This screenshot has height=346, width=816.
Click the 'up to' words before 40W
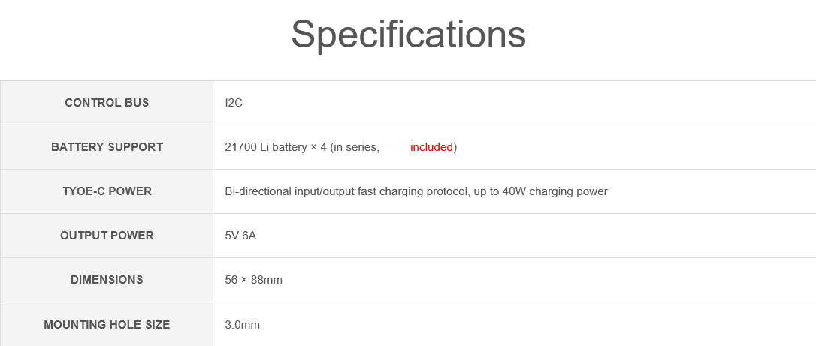point(487,191)
